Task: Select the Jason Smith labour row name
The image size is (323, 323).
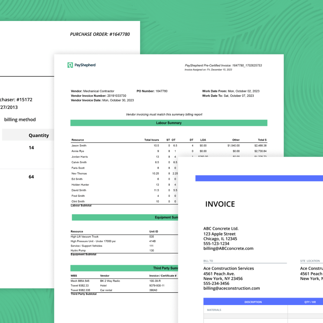Action: (79, 145)
